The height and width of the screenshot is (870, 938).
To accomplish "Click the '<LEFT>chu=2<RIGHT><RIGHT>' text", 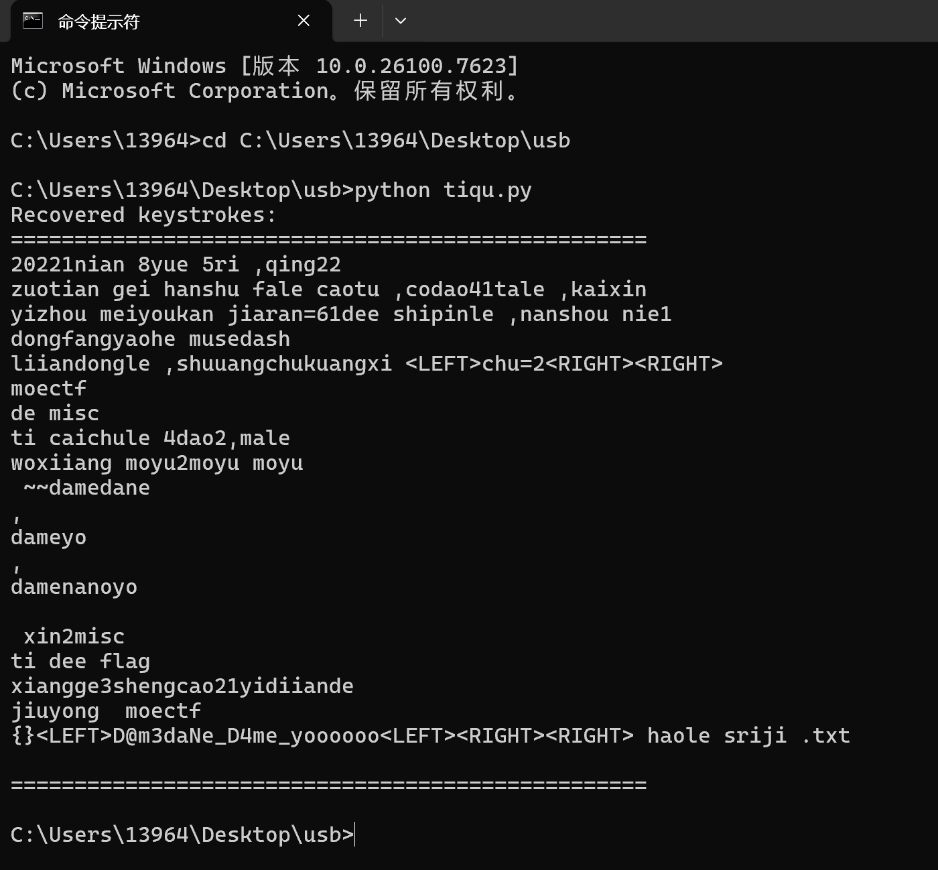I will click(564, 364).
